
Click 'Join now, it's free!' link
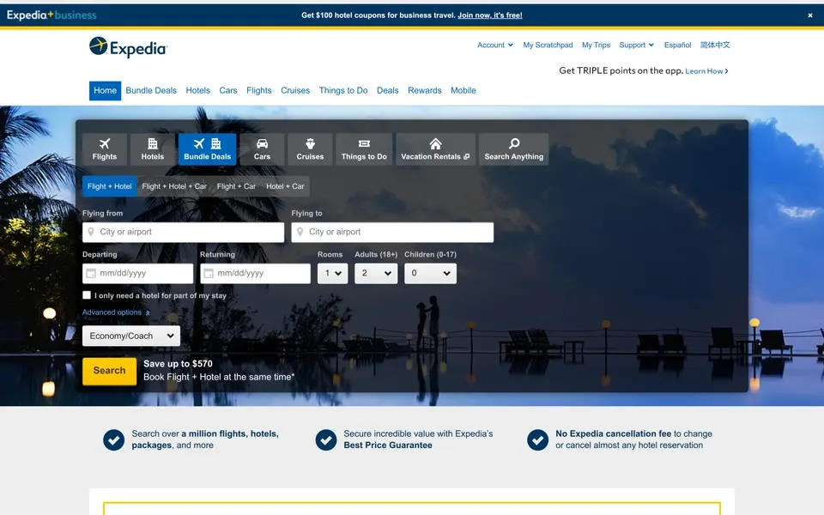pyautogui.click(x=490, y=15)
